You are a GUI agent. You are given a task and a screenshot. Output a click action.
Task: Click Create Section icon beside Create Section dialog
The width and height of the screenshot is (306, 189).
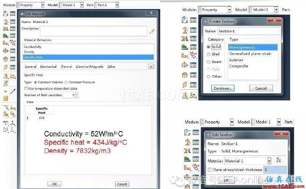[x=185, y=30]
